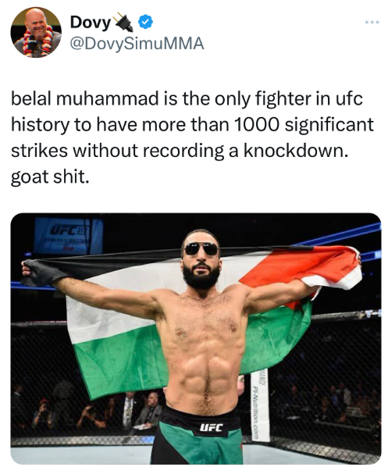
Task: Click the UFC logo on the fighter's shorts
Action: pos(211,428)
